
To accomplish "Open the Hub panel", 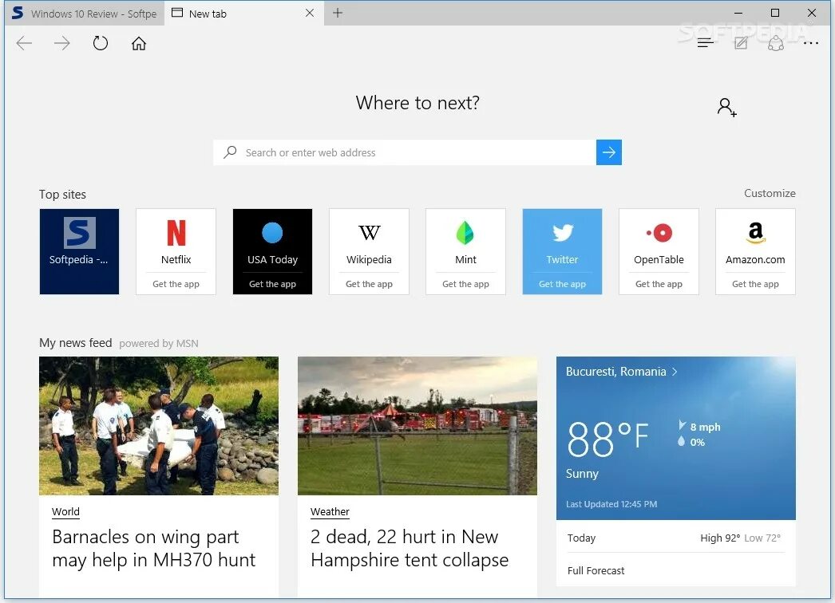I will pyautogui.click(x=705, y=42).
